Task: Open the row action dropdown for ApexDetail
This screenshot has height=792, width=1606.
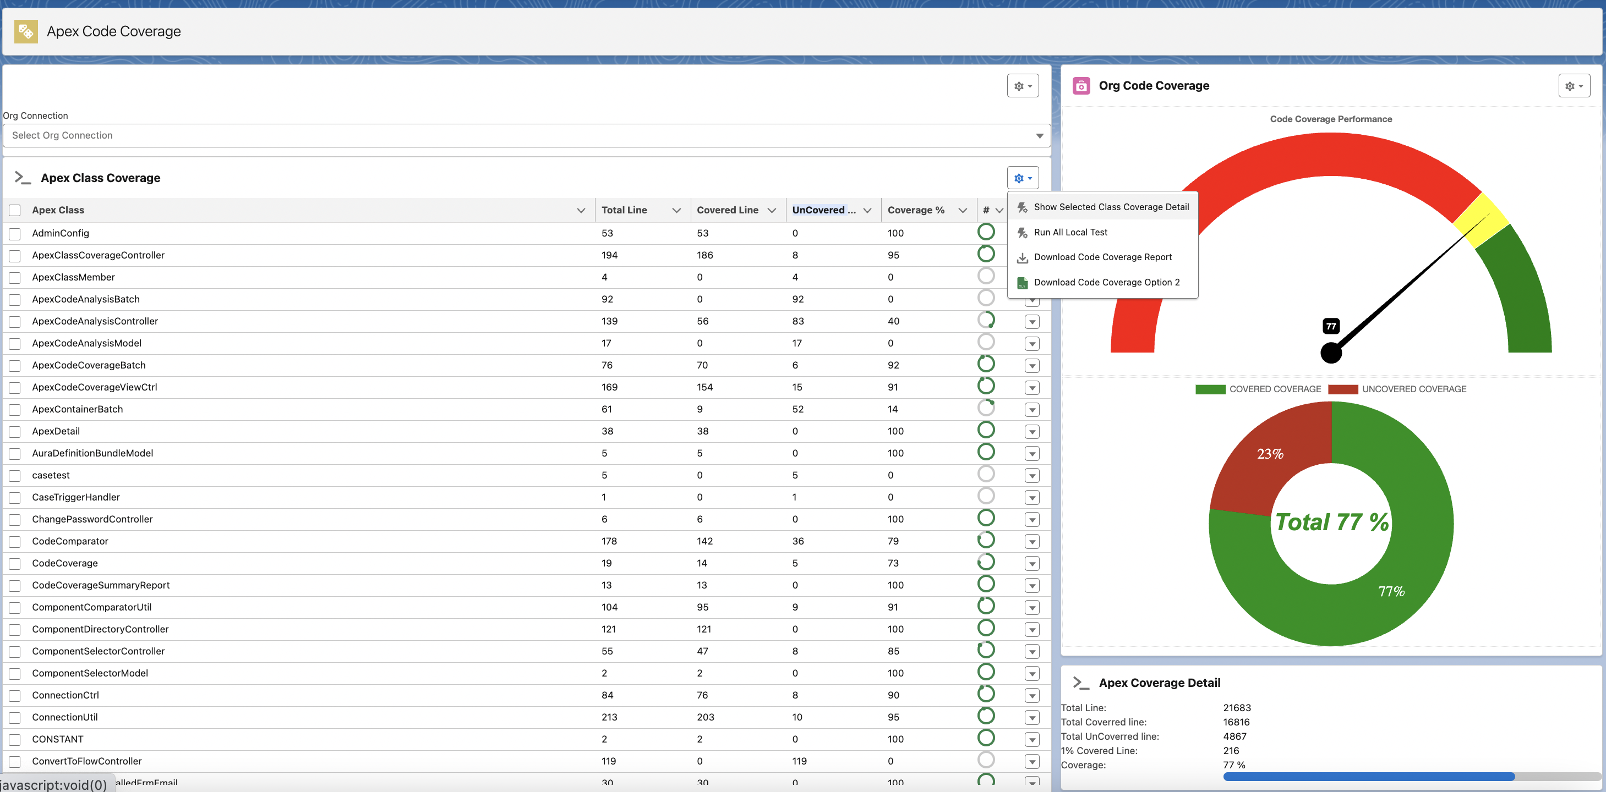Action: (x=1032, y=432)
